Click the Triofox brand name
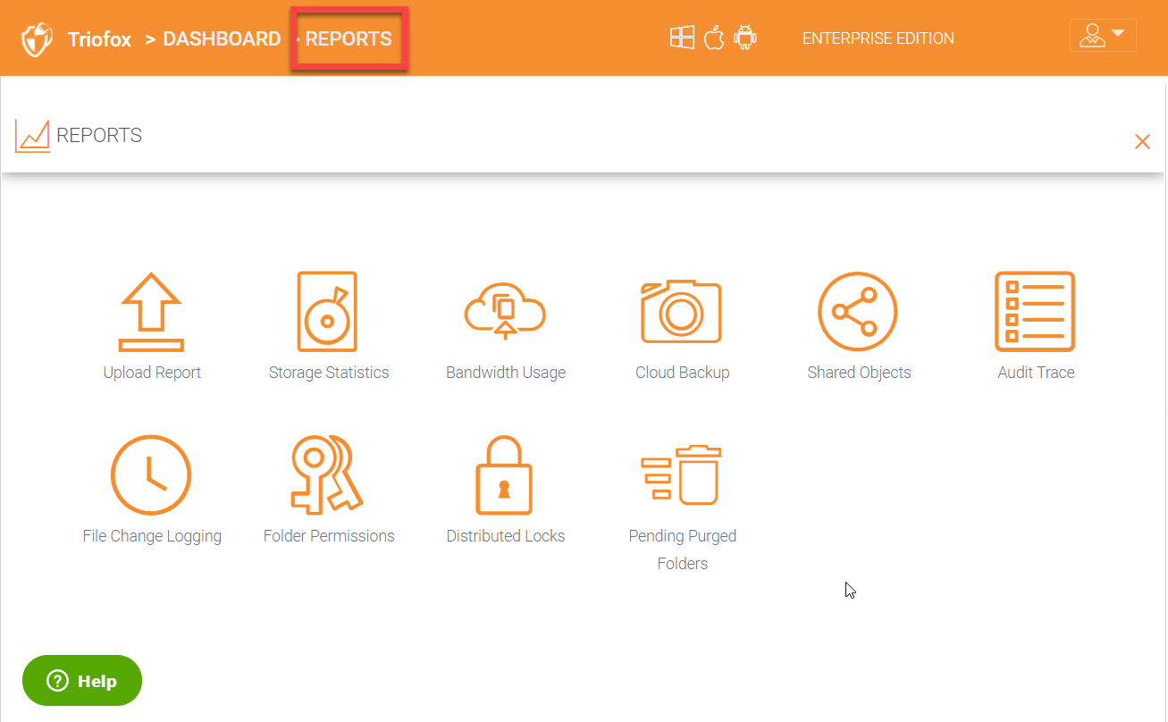 [x=99, y=39]
